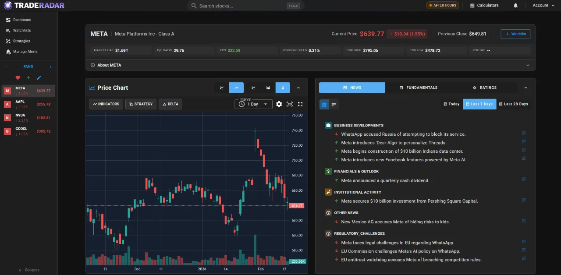Viewport: 561px width, 275px height.
Task: Toggle the third chart overlay button
Action: (x=253, y=88)
